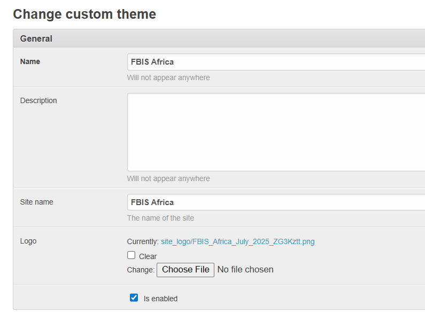Open the site_logo FBIS_Africa_July_2025 PNG link

(237, 241)
